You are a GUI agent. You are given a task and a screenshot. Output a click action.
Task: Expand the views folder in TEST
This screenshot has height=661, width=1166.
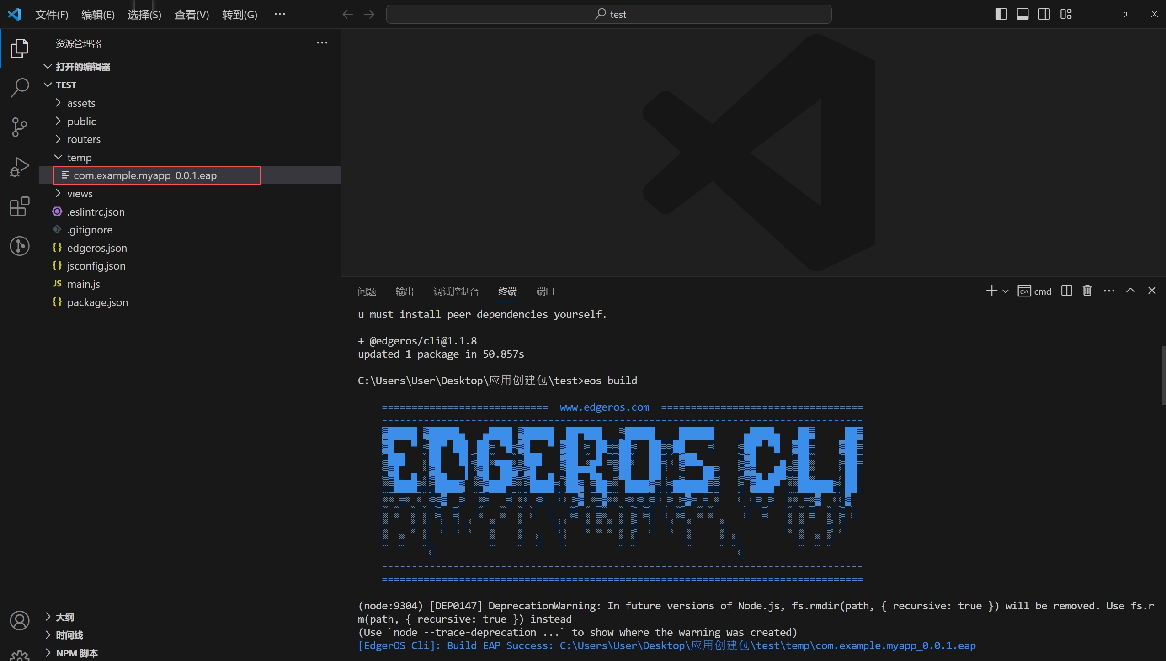(x=79, y=193)
